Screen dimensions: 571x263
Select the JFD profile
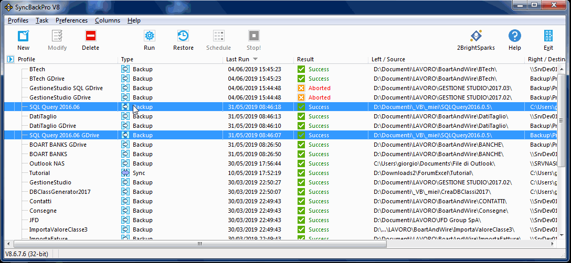coord(34,220)
